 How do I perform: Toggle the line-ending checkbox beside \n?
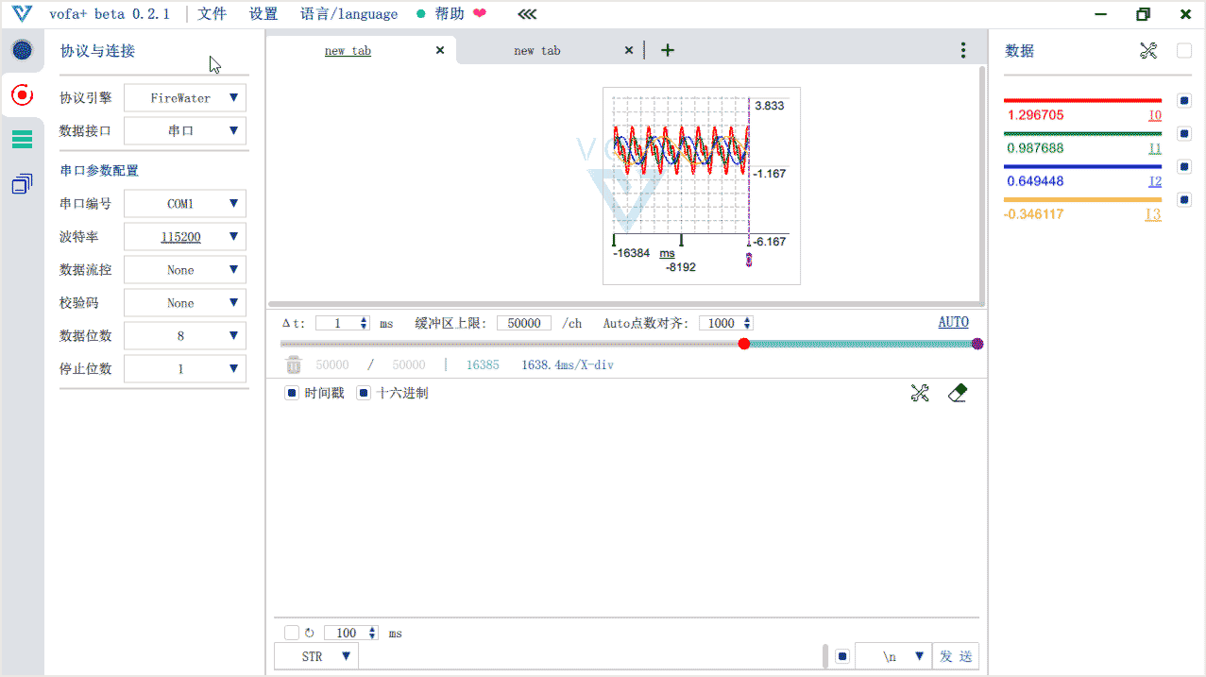(842, 656)
